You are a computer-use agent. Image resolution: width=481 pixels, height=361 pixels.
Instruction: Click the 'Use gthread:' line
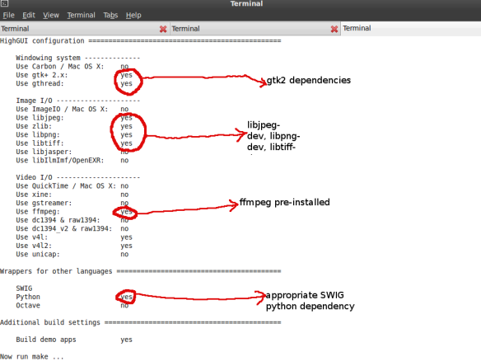(x=74, y=83)
